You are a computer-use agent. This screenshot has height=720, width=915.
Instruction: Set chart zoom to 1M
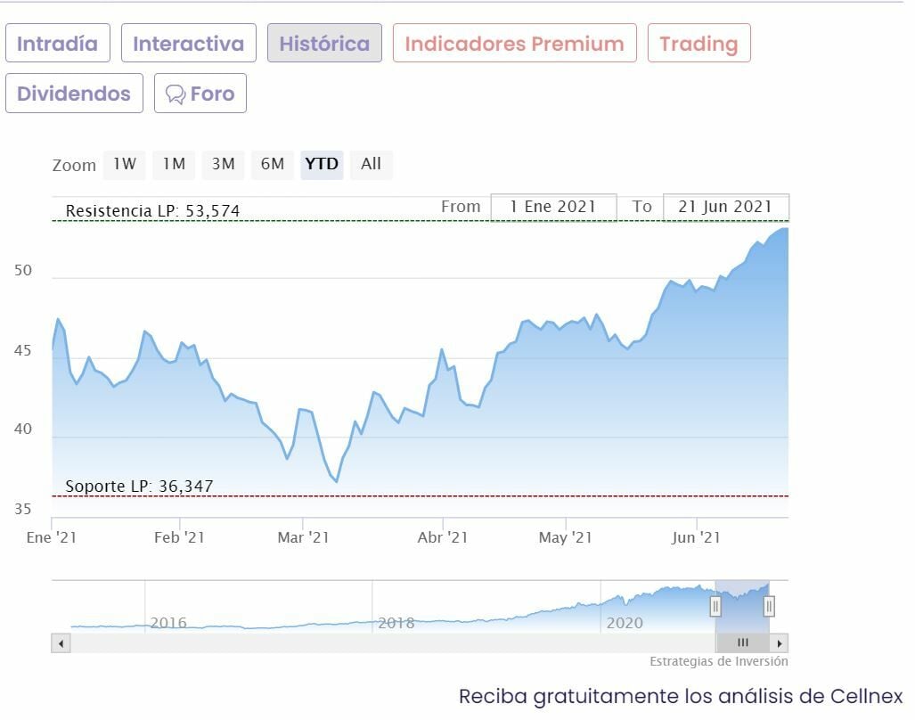(174, 164)
